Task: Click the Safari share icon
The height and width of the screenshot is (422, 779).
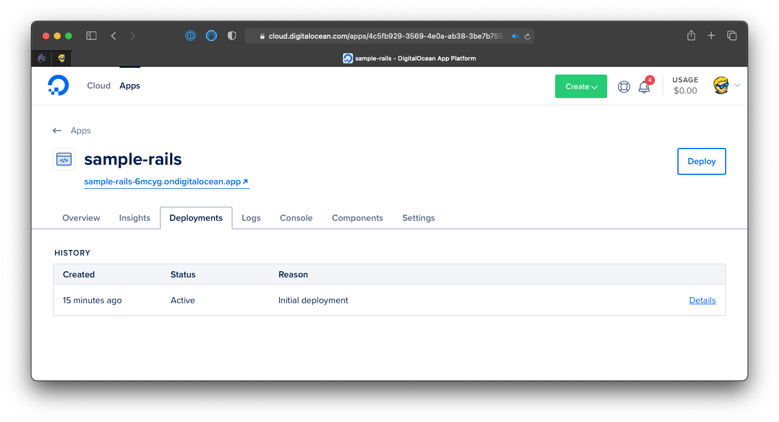Action: pyautogui.click(x=691, y=36)
